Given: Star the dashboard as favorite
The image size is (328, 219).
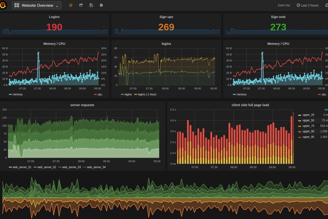Looking at the screenshot, I should [x=71, y=5].
